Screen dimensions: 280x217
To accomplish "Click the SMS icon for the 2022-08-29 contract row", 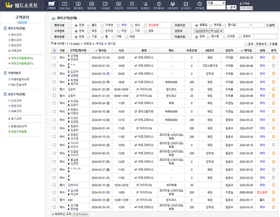I will click(273, 112).
